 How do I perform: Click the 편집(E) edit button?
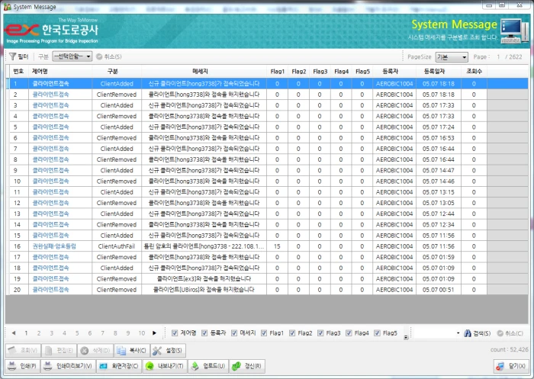point(59,350)
